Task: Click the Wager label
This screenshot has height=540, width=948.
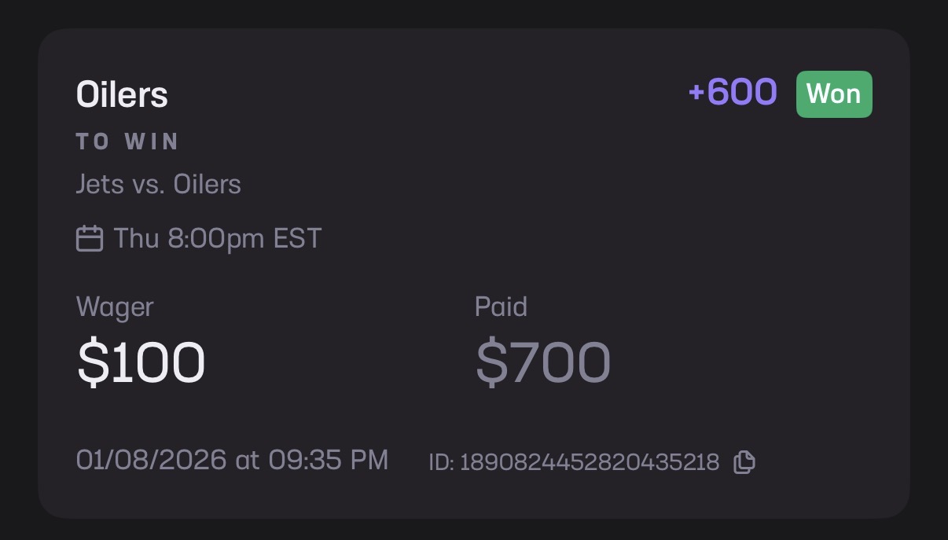Action: 115,307
